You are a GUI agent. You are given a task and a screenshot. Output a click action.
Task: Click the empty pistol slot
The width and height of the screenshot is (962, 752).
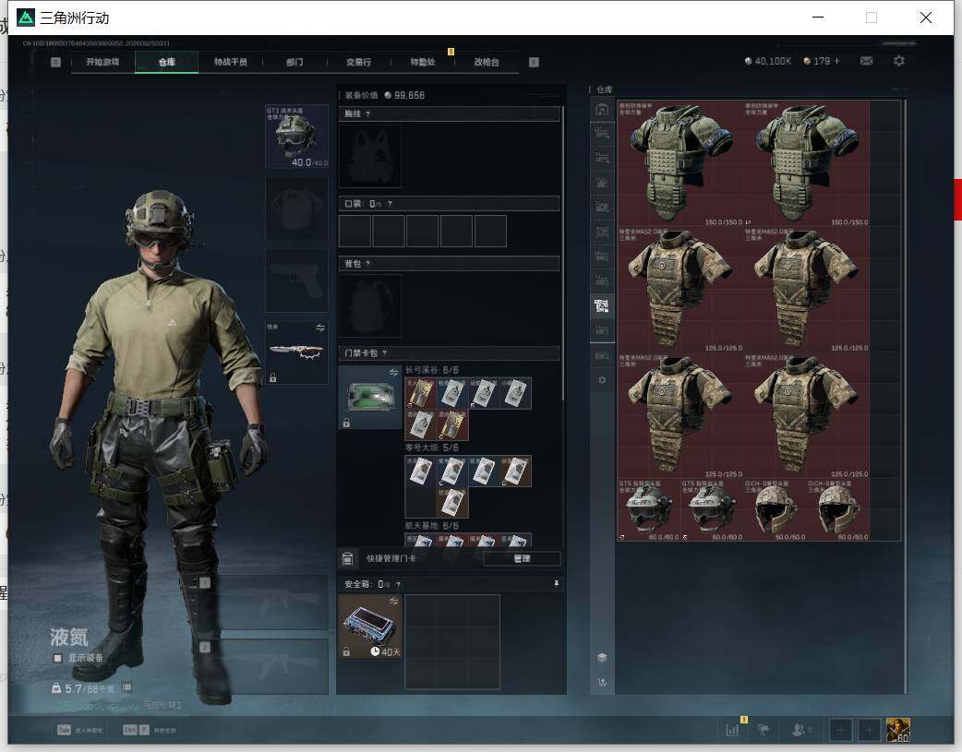point(296,281)
